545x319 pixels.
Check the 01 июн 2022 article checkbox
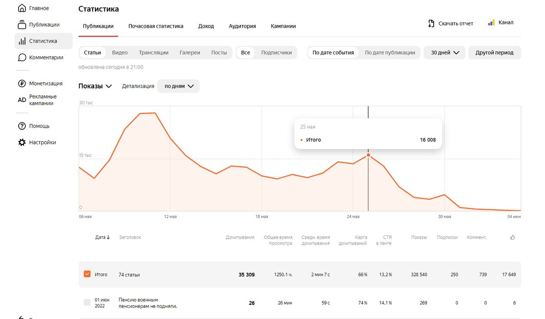pyautogui.click(x=87, y=302)
